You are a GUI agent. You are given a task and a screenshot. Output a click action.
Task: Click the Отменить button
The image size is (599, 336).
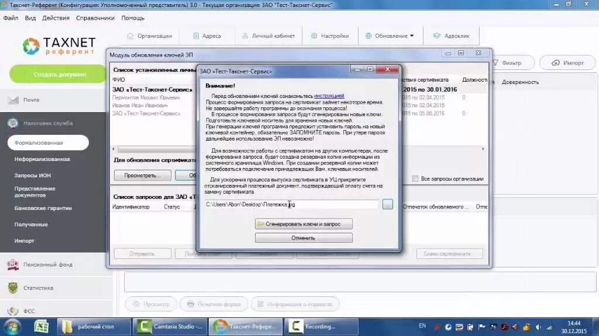[304, 238]
